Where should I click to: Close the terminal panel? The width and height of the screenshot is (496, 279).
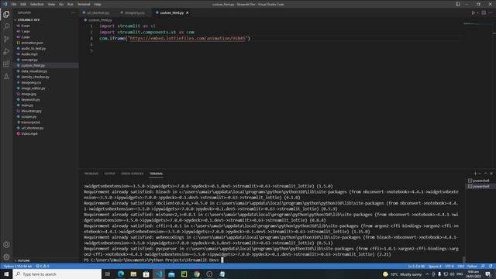pos(491,174)
